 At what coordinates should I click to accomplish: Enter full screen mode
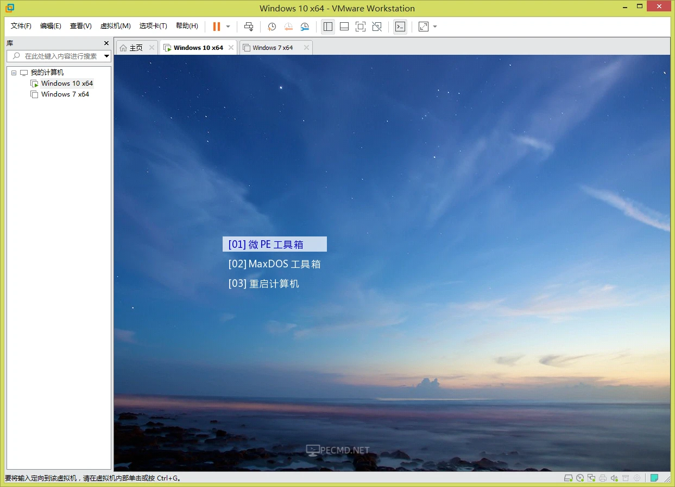[x=360, y=27]
